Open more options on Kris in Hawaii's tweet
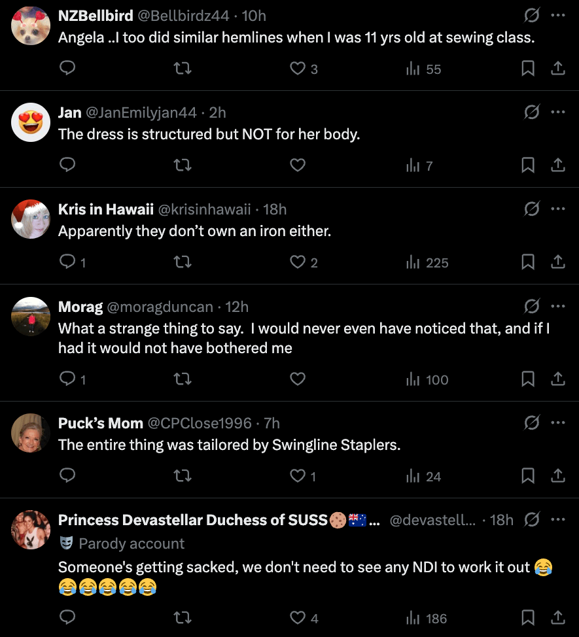 point(557,209)
